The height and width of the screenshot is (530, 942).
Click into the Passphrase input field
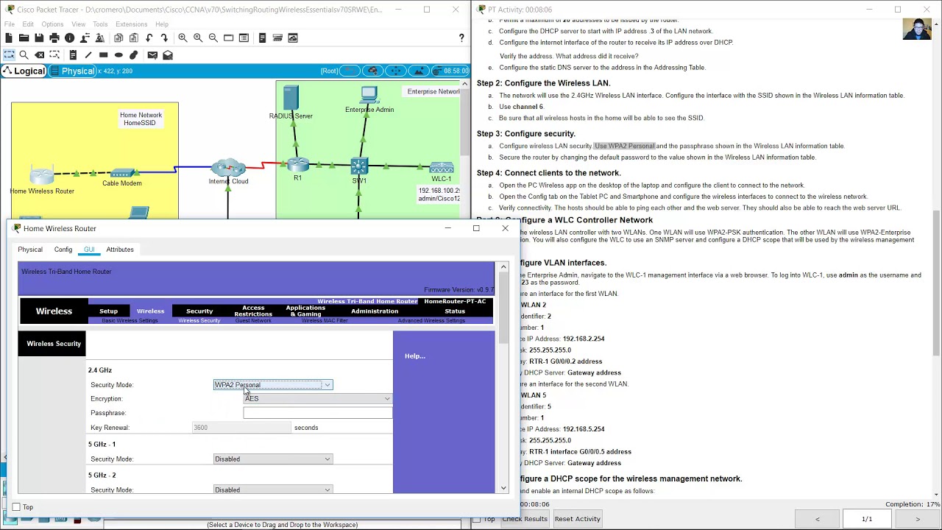pos(318,413)
